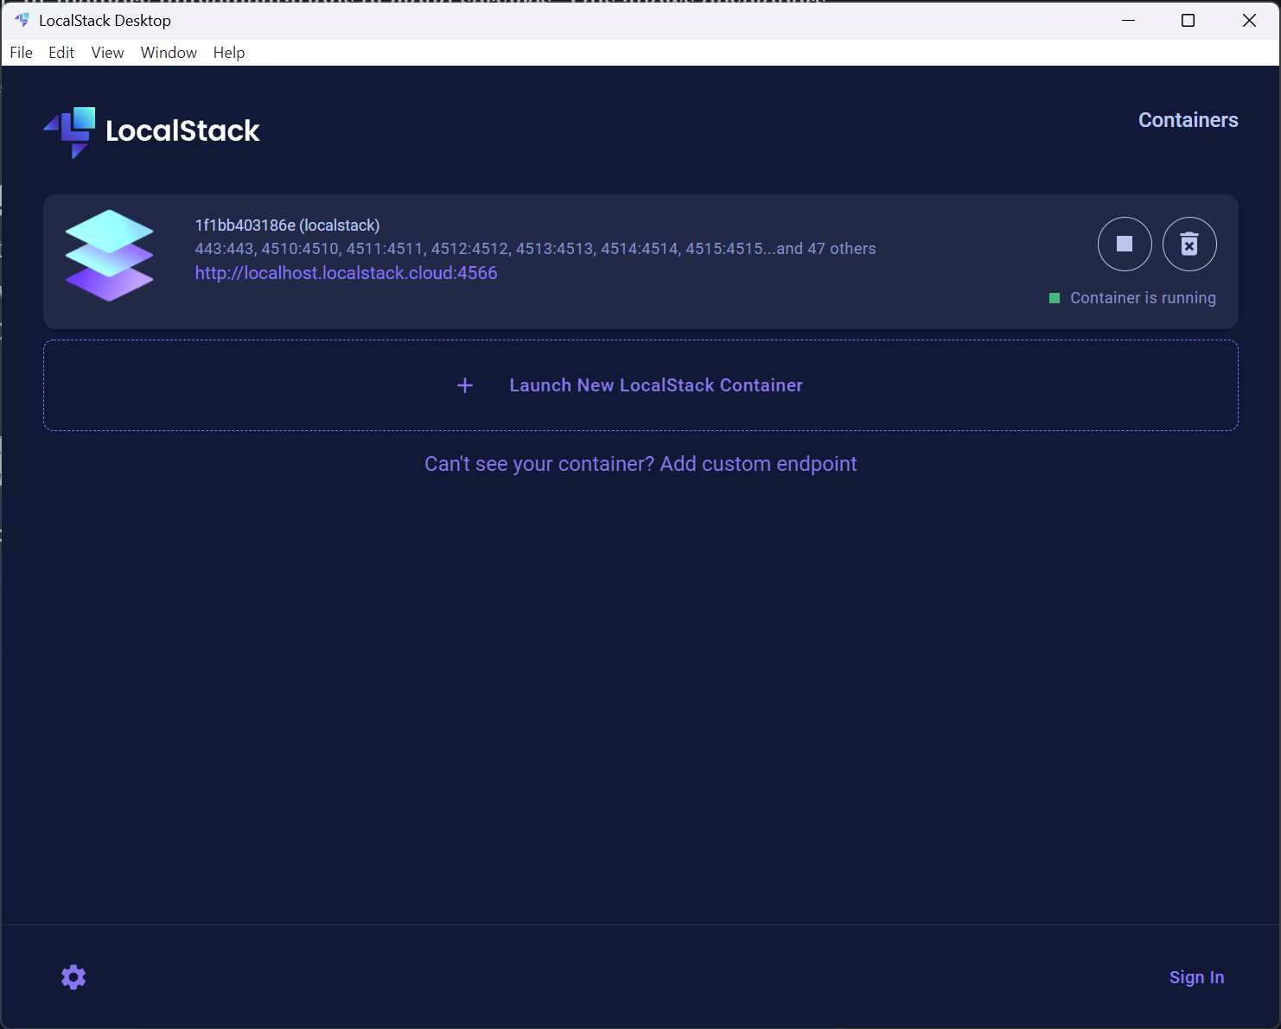1281x1029 pixels.
Task: Open settings via the gear icon
Action: pos(73,977)
